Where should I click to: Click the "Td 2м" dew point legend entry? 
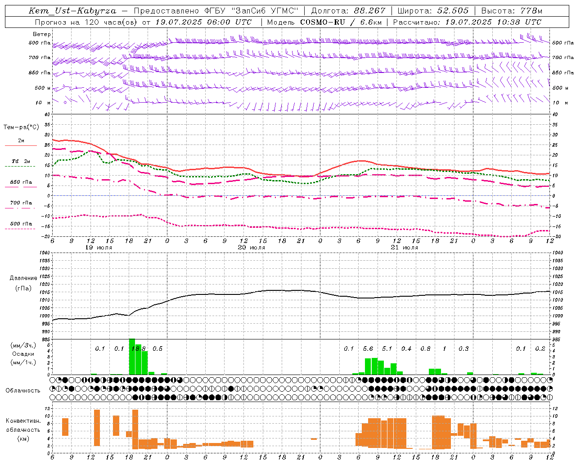21,161
